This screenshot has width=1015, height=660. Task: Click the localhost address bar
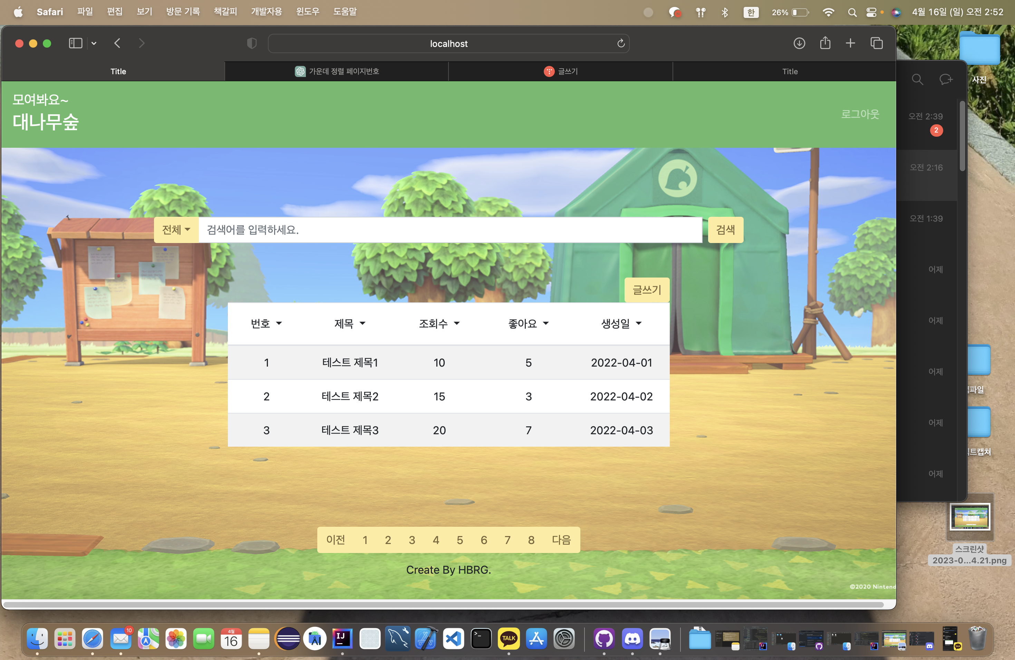(x=448, y=43)
